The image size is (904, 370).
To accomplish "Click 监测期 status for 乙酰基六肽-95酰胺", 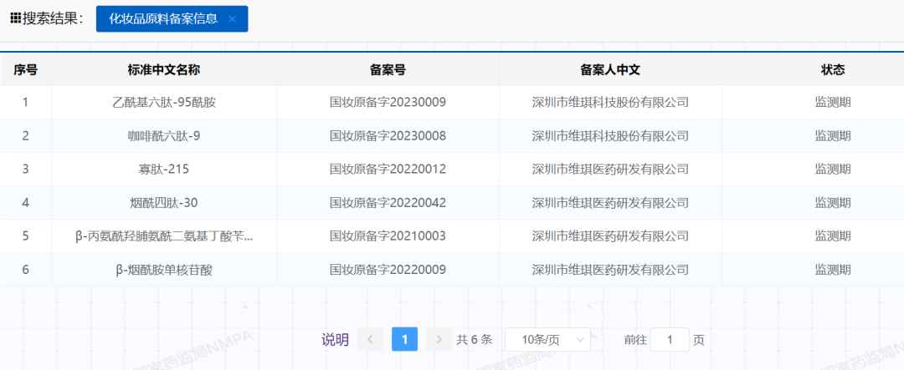I will click(833, 103).
